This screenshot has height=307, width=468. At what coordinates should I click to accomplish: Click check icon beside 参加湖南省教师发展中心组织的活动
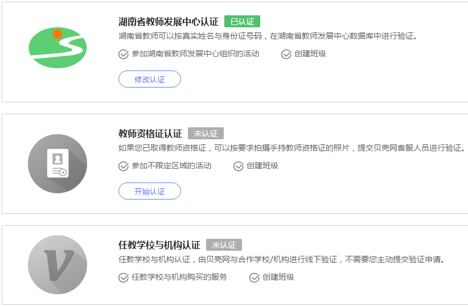[x=124, y=54]
